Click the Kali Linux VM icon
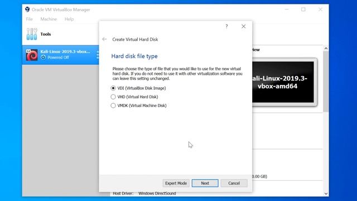This screenshot has width=357, height=201. click(32, 55)
